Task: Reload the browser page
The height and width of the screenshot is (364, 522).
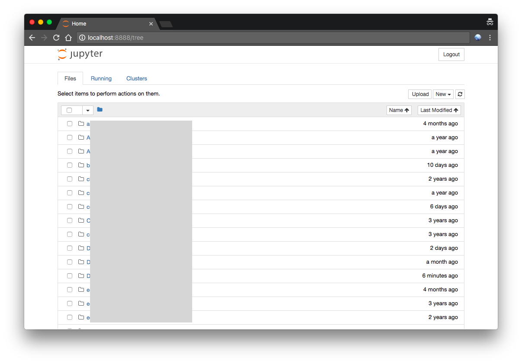Action: 56,38
